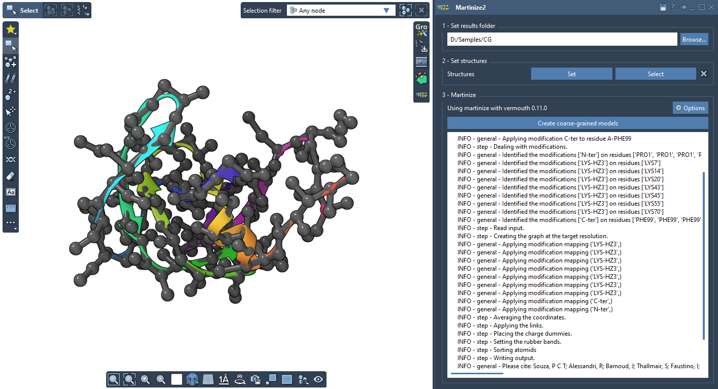
Task: Click the save screenshot camera icon
Action: coord(256,379)
